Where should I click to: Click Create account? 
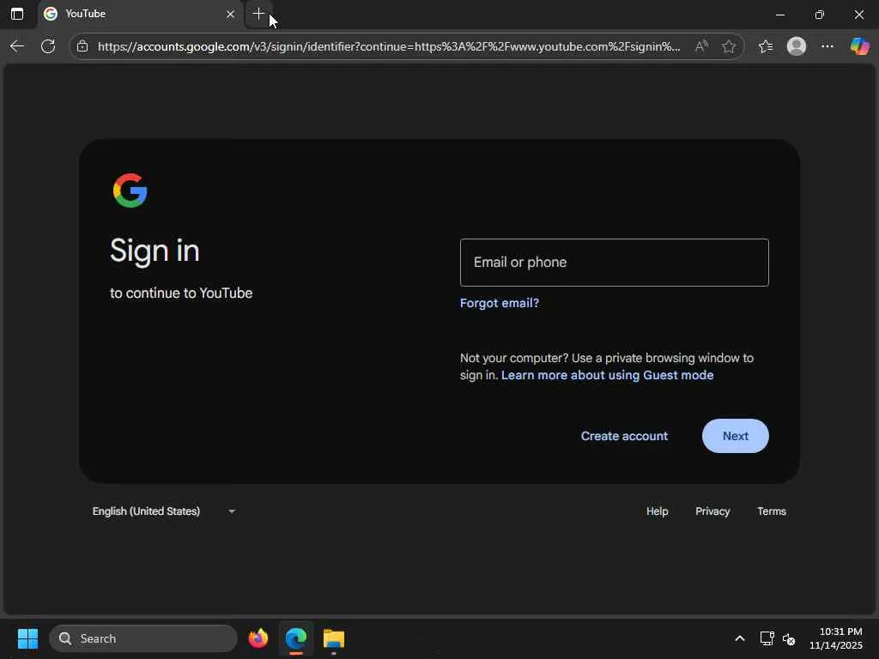tap(624, 436)
